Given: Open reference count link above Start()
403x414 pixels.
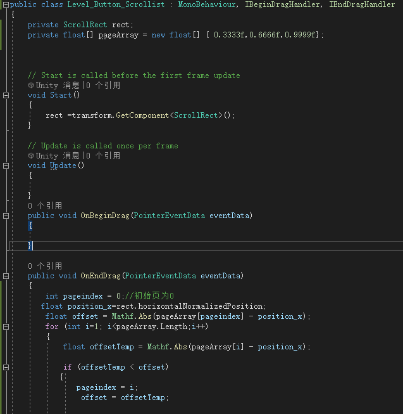Looking at the screenshot, I should click(103, 86).
